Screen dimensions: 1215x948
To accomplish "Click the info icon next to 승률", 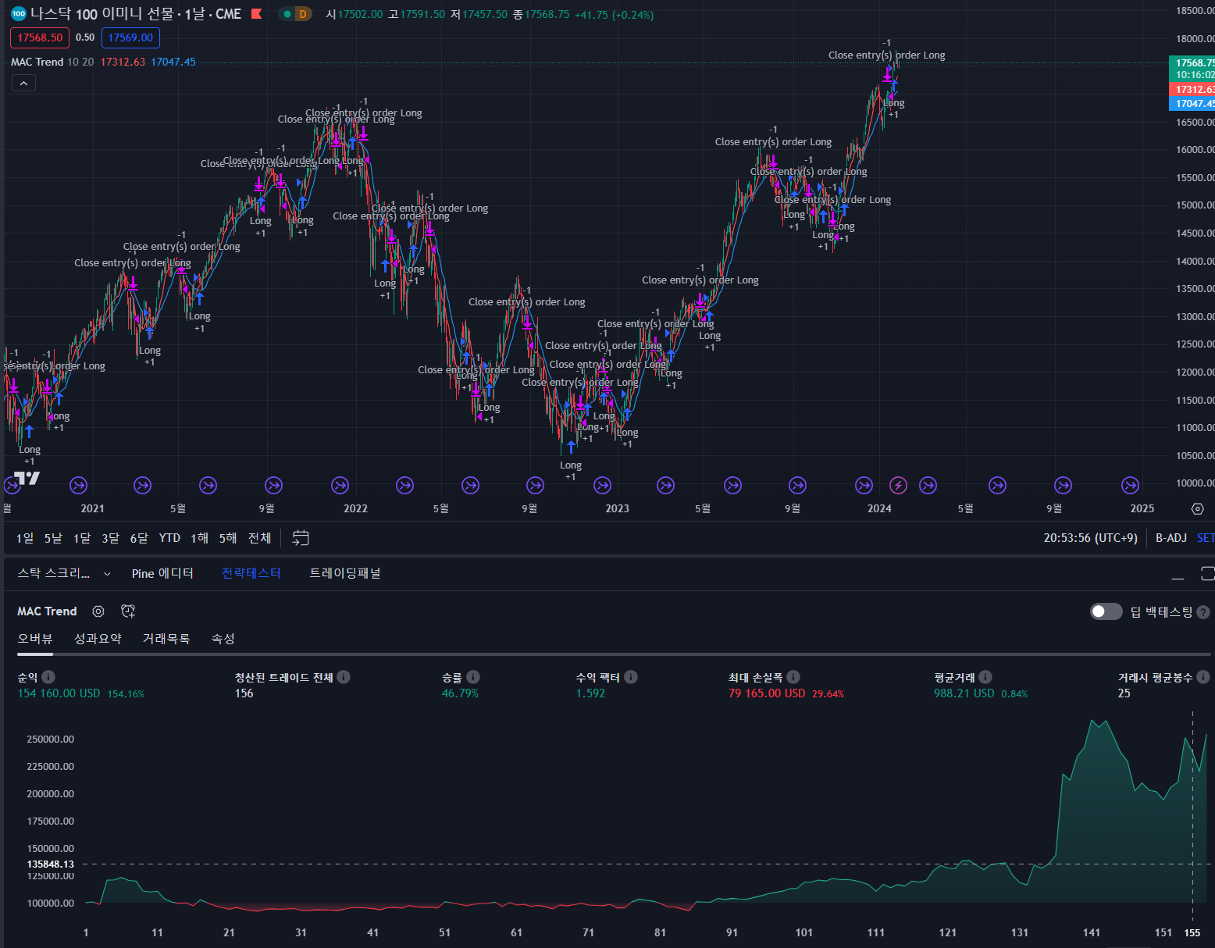I will (473, 677).
